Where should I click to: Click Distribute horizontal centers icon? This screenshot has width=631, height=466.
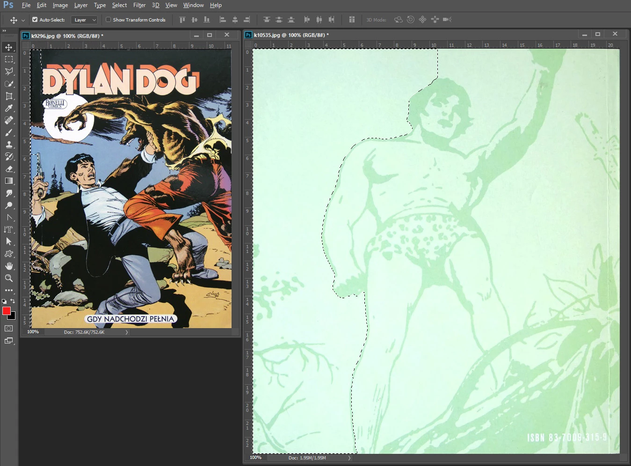tap(319, 20)
